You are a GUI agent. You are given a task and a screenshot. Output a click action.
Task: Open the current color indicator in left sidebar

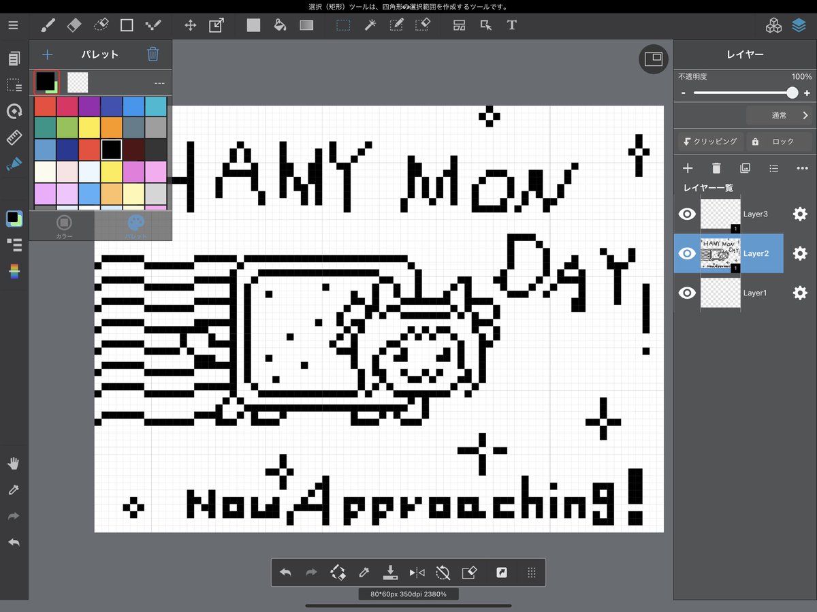tap(14, 219)
